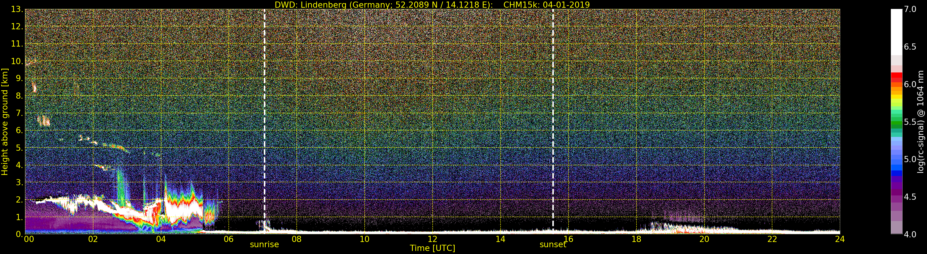
Task: Click the height axis tick label 10.
Action: click(x=17, y=61)
